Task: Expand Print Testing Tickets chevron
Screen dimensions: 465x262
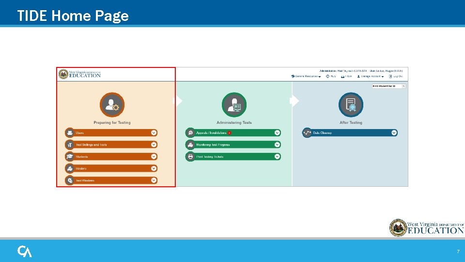Action: [x=277, y=157]
